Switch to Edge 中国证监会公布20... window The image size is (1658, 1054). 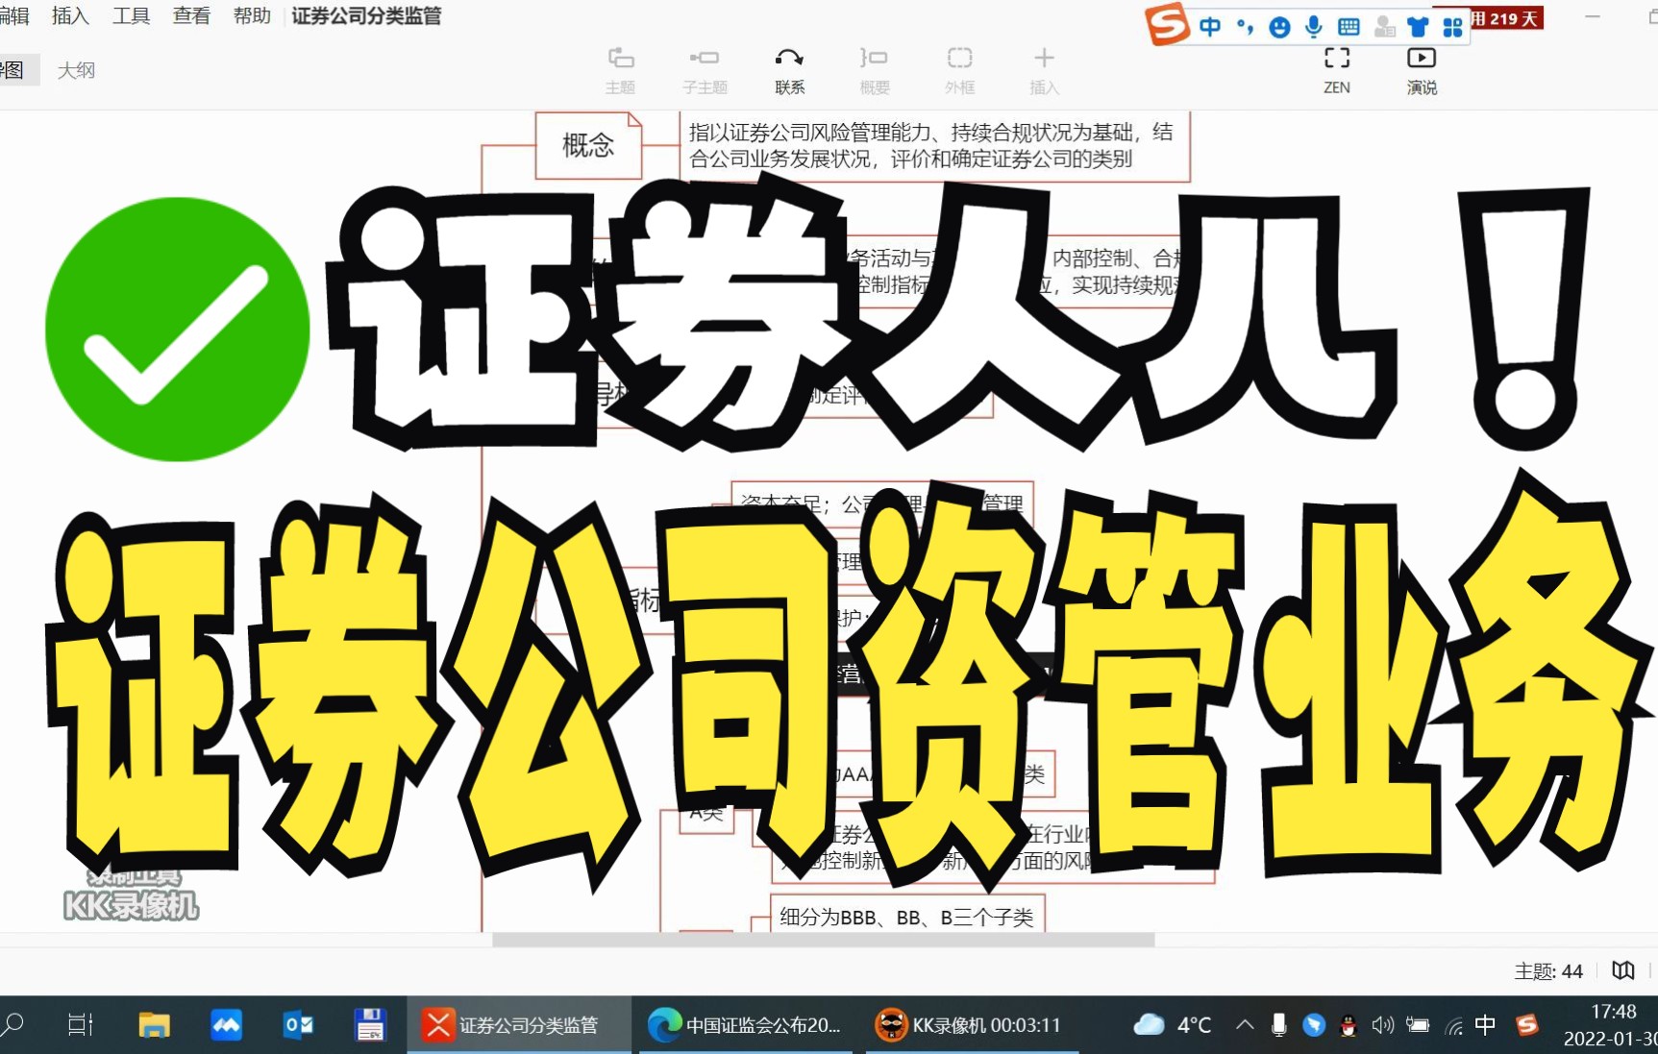click(746, 1025)
